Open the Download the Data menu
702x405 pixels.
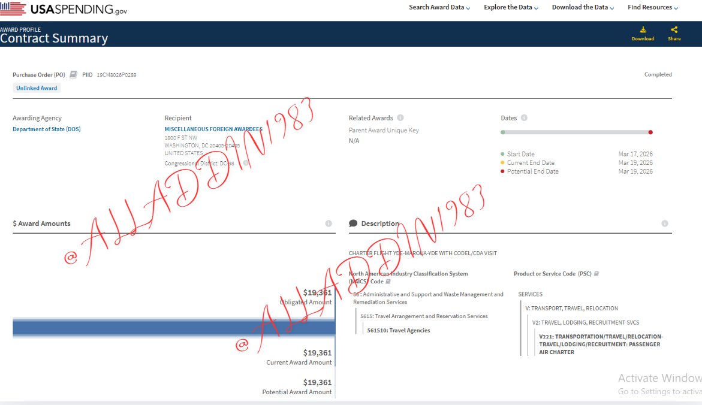point(583,7)
